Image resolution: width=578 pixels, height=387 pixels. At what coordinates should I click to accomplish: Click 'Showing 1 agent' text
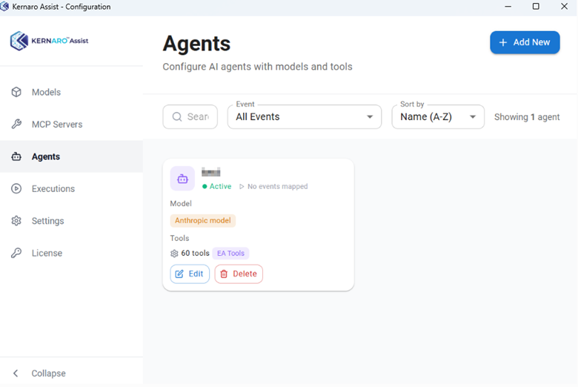tap(527, 117)
